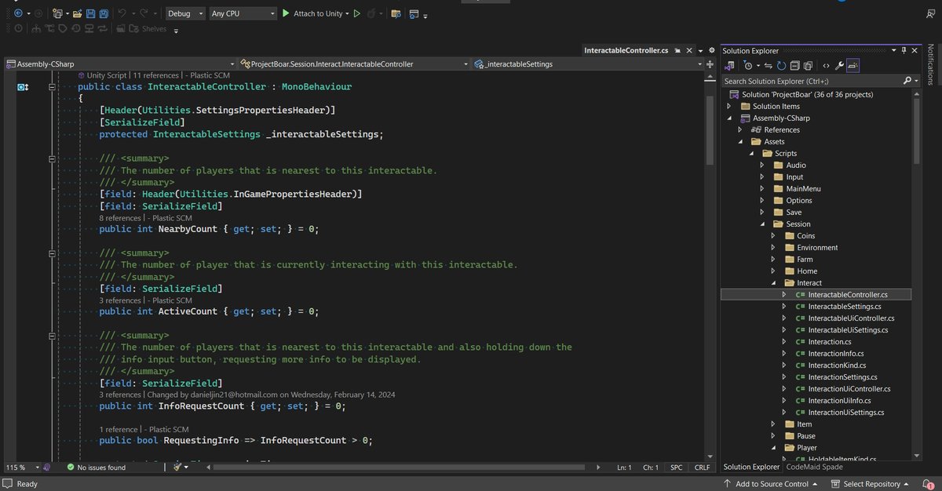Viewport: 942px width, 491px height.
Task: Click the View Code angle-brackets icon
Action: [827, 66]
